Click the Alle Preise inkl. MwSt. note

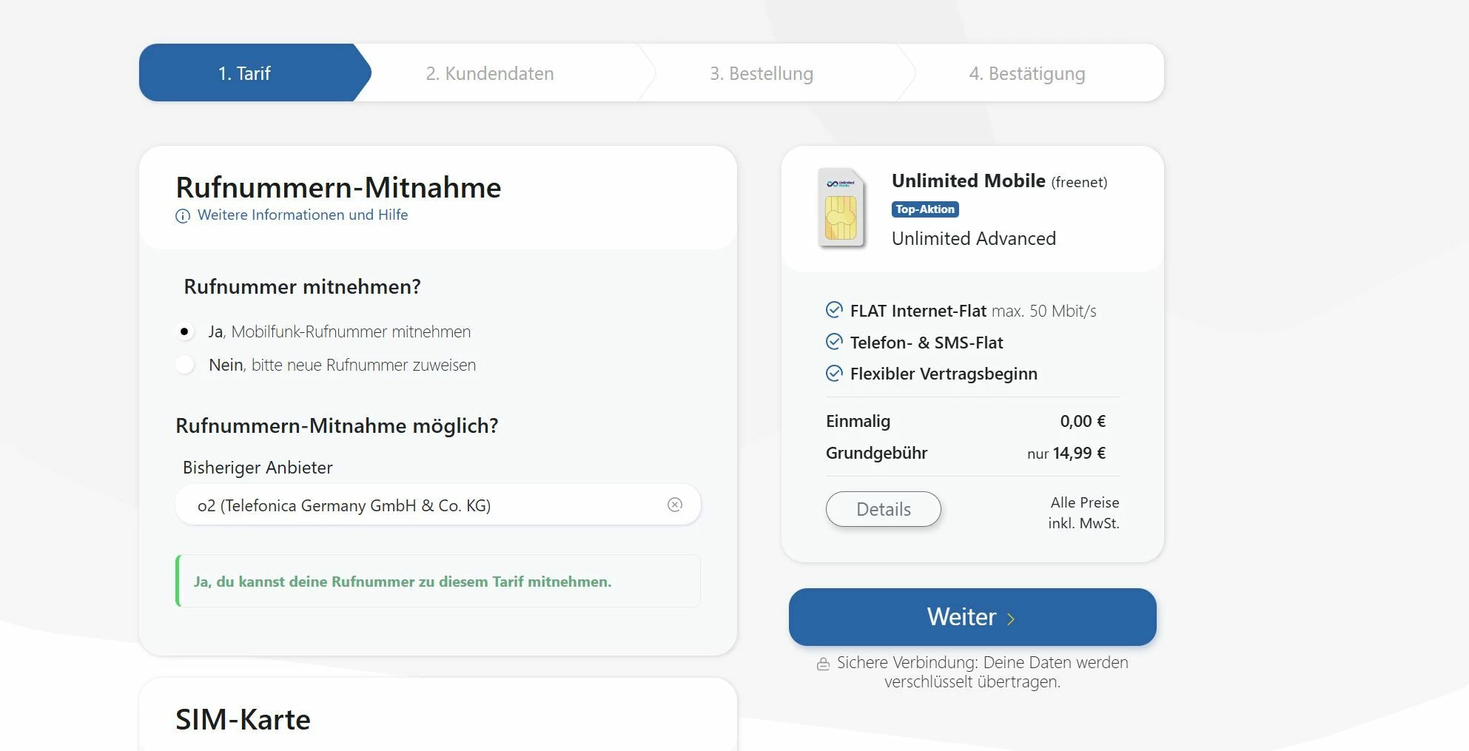click(x=1083, y=512)
